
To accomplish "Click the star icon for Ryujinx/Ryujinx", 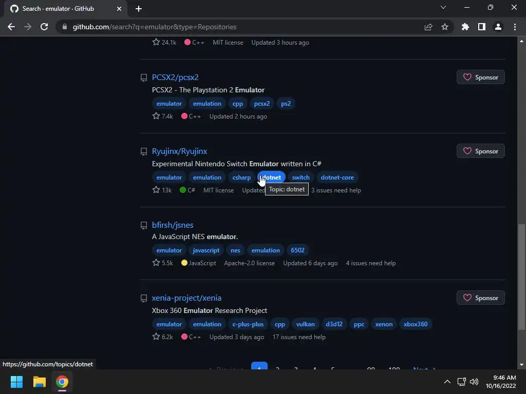I will (156, 190).
